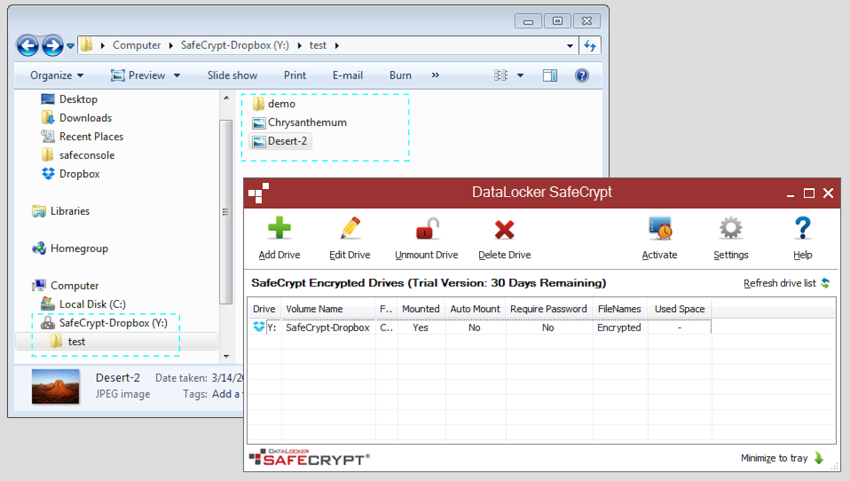Open recent pages dropdown beside Forward
The width and height of the screenshot is (850, 481).
tap(71, 46)
